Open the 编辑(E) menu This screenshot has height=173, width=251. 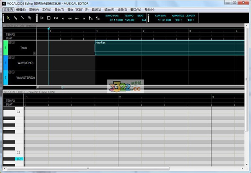pyautogui.click(x=21, y=10)
